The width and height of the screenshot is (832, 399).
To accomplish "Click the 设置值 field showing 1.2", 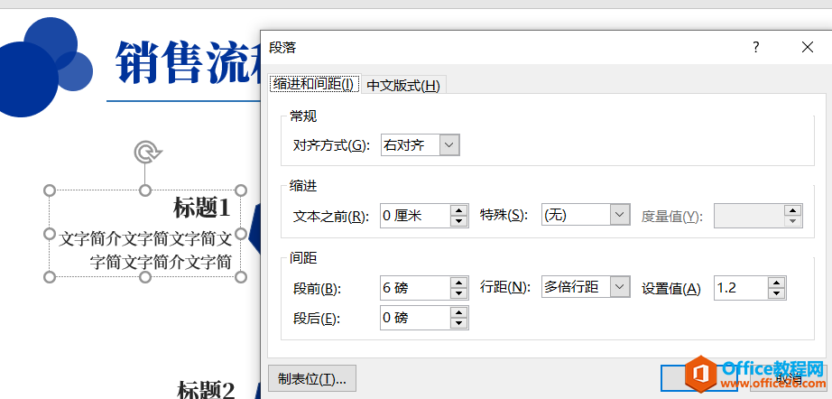I will (741, 288).
